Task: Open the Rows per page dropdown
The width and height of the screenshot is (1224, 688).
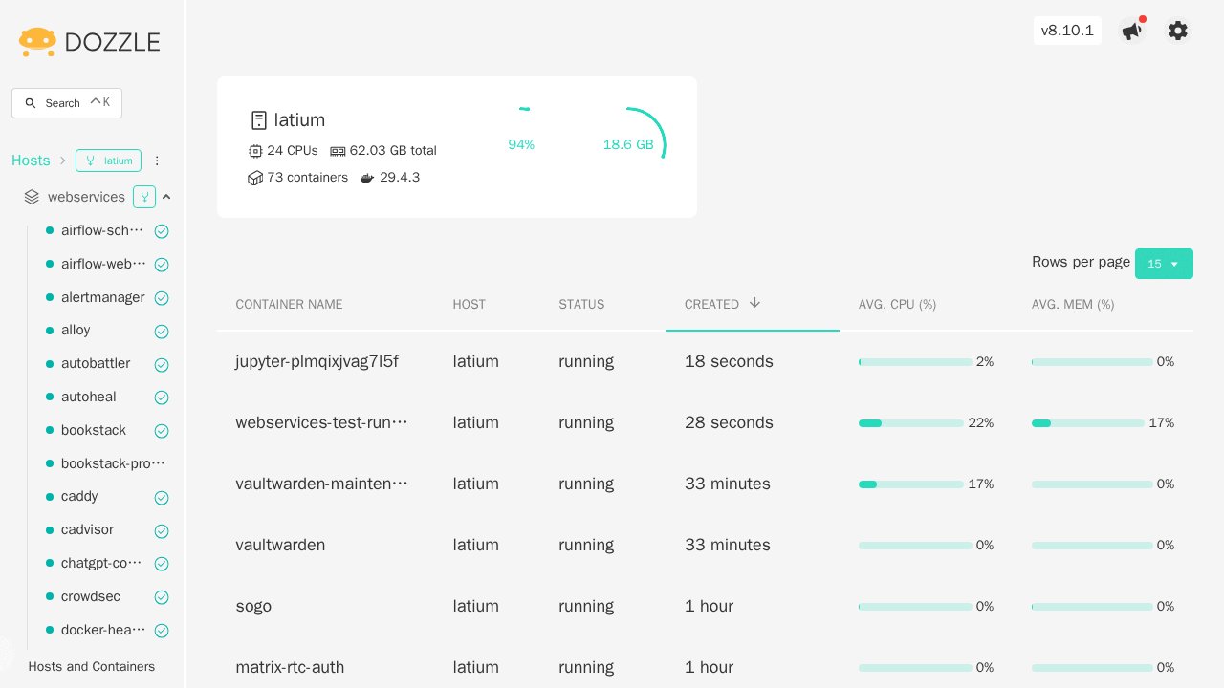Action: [1164, 264]
